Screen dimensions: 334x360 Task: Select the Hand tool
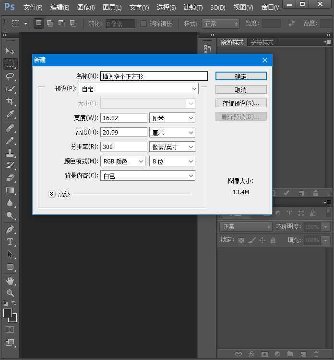(x=10, y=280)
